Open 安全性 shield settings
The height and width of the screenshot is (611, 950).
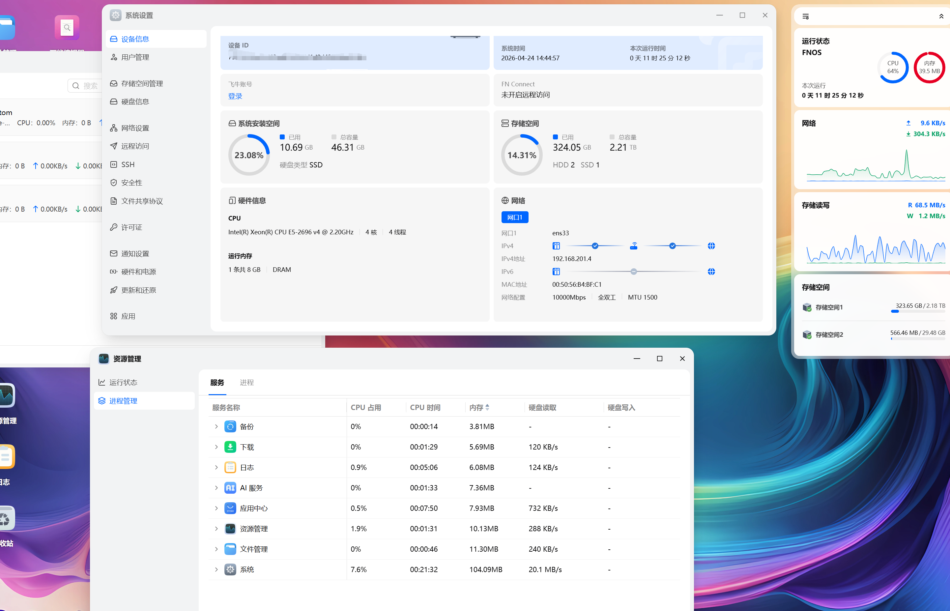[x=131, y=183]
